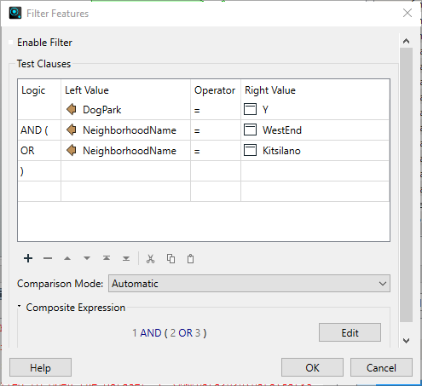Move selected clause to top

click(x=107, y=258)
